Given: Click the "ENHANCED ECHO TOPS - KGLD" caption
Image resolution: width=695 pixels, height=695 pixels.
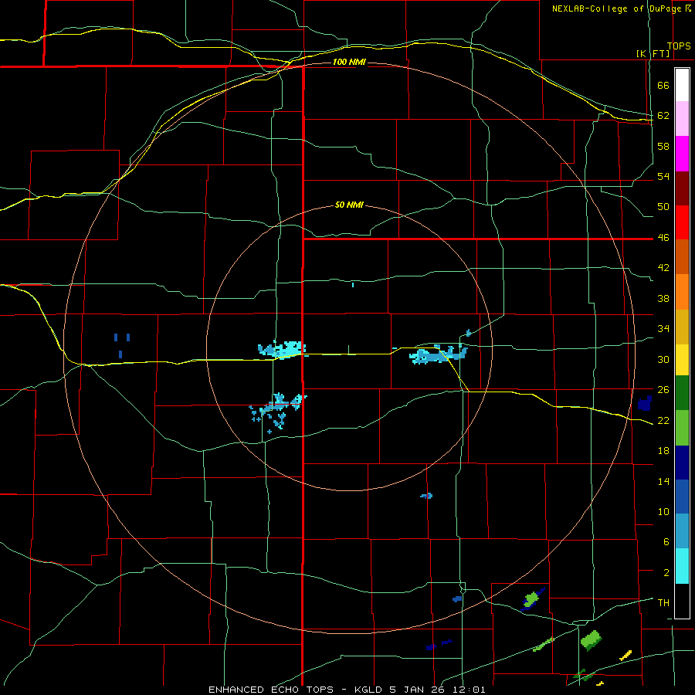Looking at the screenshot, I should pyautogui.click(x=293, y=690).
